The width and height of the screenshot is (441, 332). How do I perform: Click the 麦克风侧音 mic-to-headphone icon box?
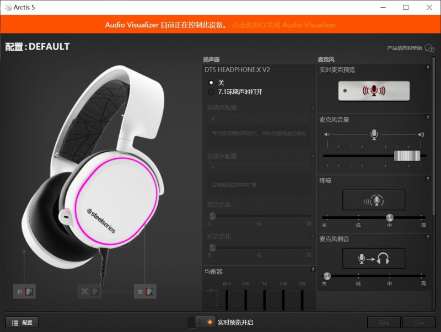[x=374, y=258]
